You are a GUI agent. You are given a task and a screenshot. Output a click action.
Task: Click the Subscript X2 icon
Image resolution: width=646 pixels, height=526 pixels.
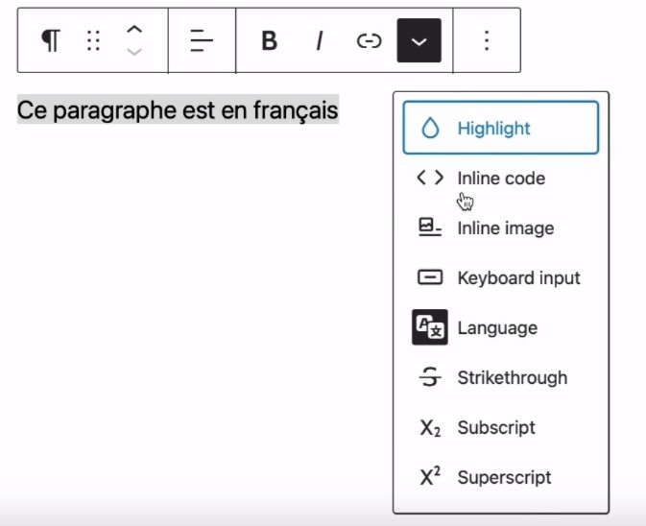point(430,428)
